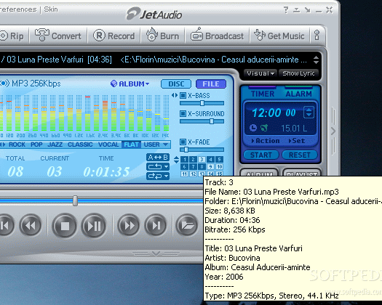Start the timer with START
This screenshot has width=382, height=305.
tap(261, 155)
